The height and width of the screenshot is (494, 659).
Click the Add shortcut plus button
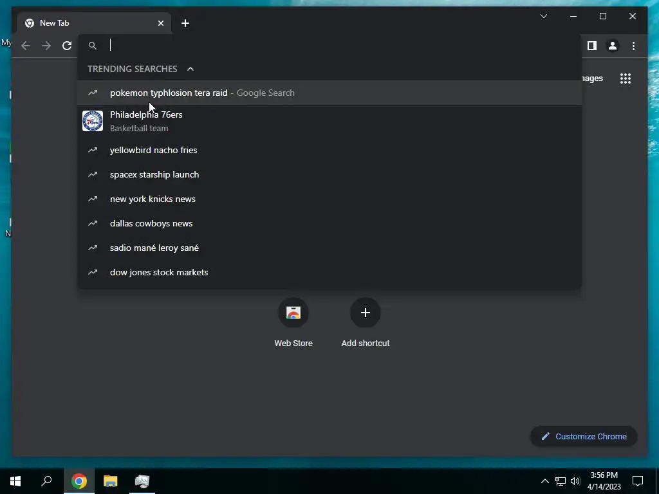pos(366,313)
